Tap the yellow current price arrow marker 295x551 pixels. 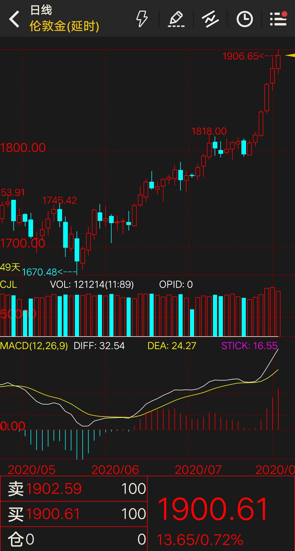[x=290, y=55]
